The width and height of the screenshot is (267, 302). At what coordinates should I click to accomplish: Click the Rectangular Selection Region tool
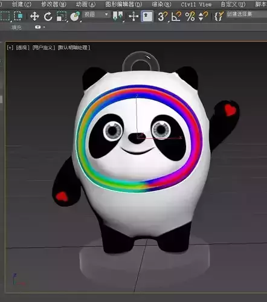(5, 16)
